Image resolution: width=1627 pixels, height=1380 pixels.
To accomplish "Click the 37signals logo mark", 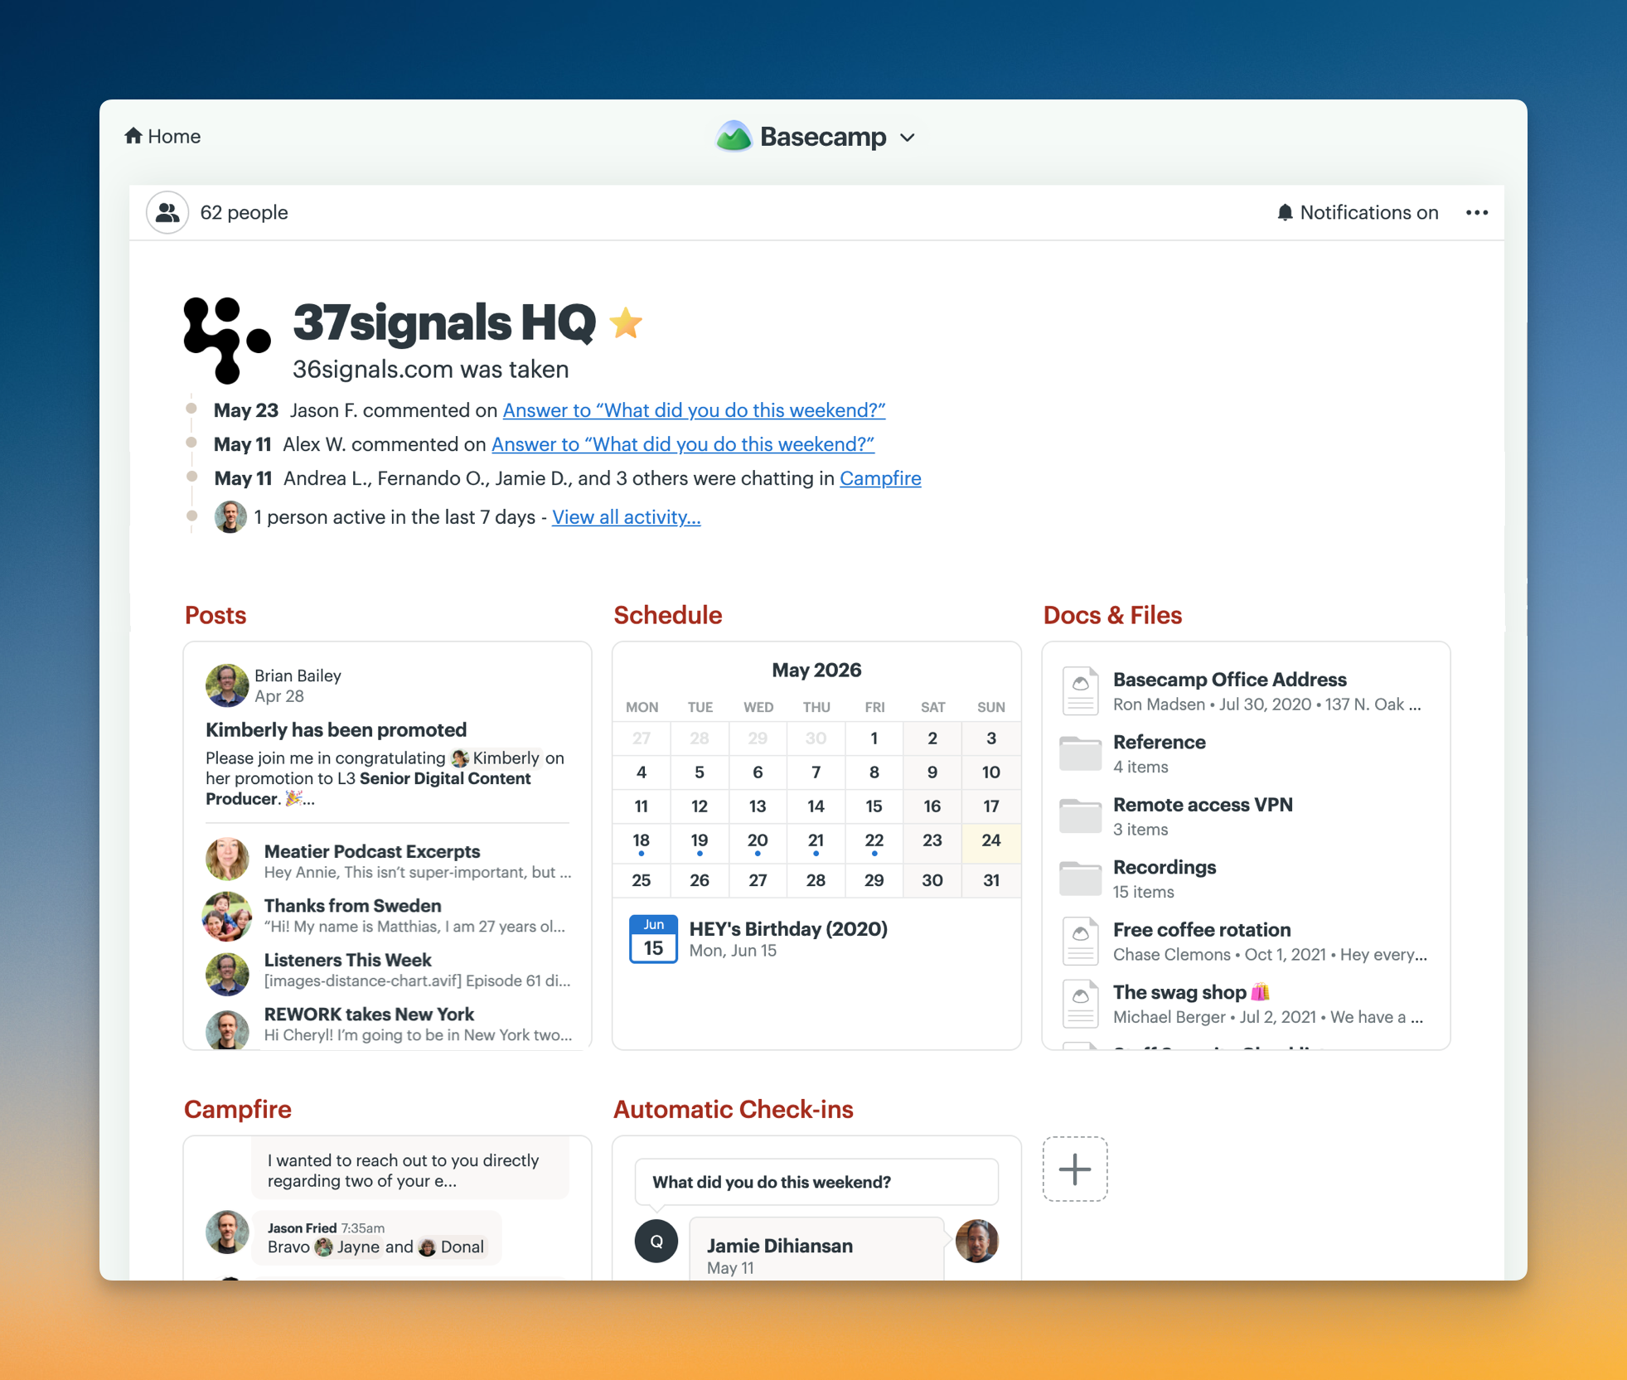I will [x=227, y=340].
